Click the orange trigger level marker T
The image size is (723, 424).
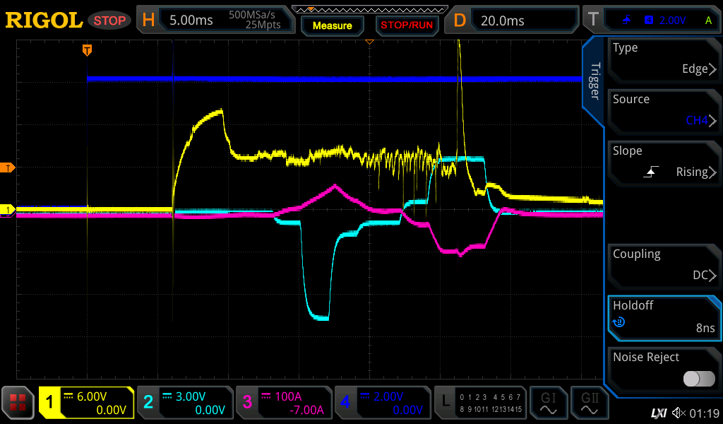[8, 167]
